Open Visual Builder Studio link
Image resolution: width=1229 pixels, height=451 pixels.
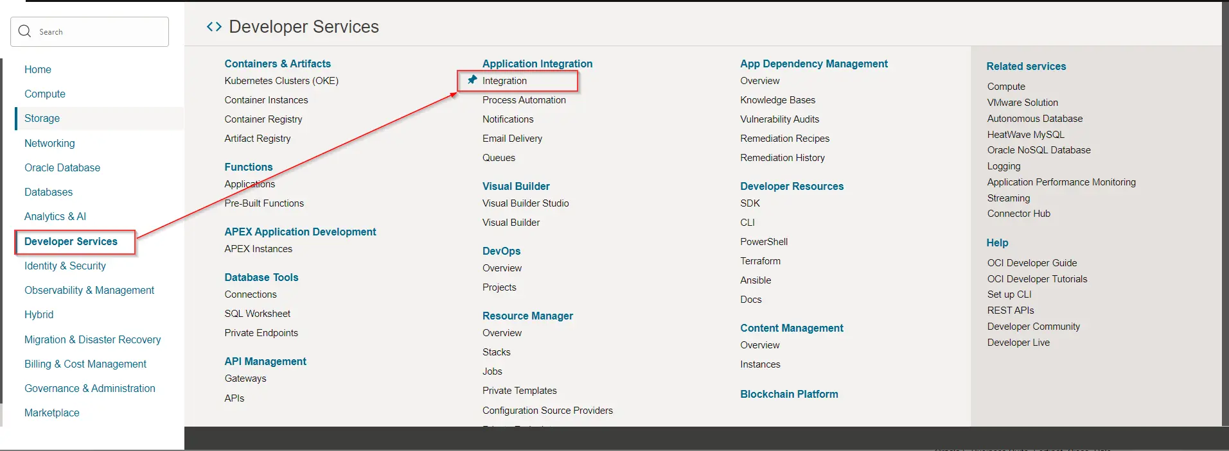coord(526,203)
